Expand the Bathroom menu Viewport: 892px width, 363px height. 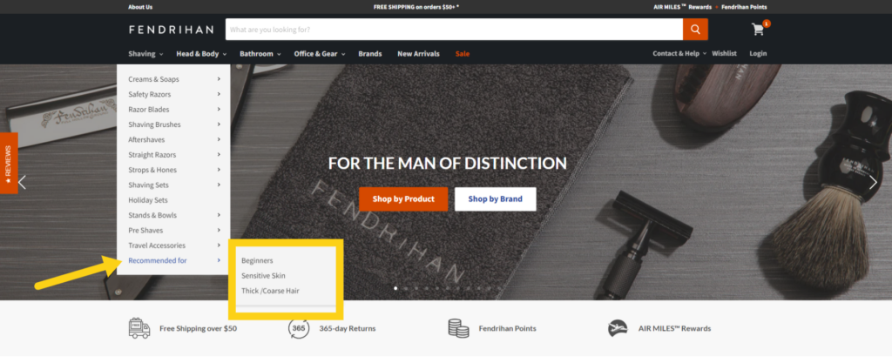point(260,54)
